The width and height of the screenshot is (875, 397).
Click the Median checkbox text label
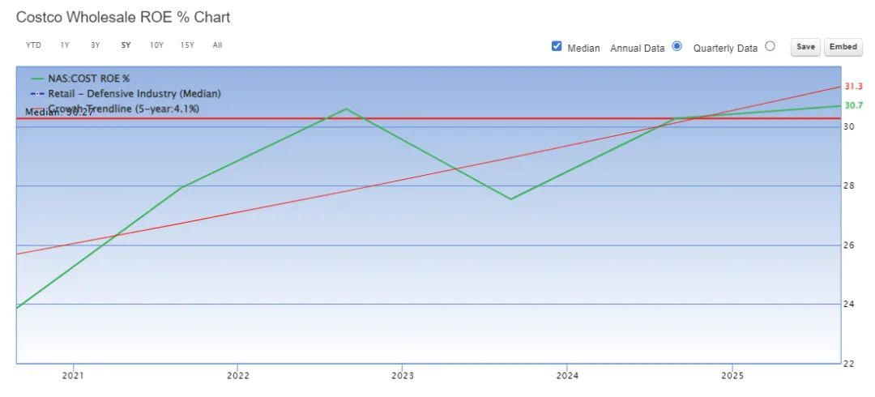click(x=583, y=48)
